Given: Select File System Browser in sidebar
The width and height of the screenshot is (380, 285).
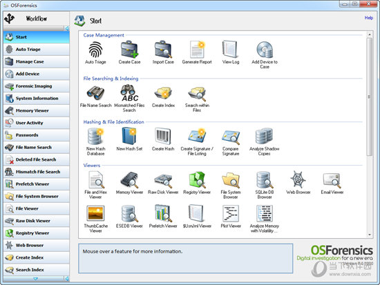Looking at the screenshot, I should (x=37, y=196).
